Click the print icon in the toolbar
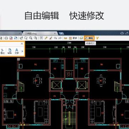The image size is (129, 129). point(6,38)
